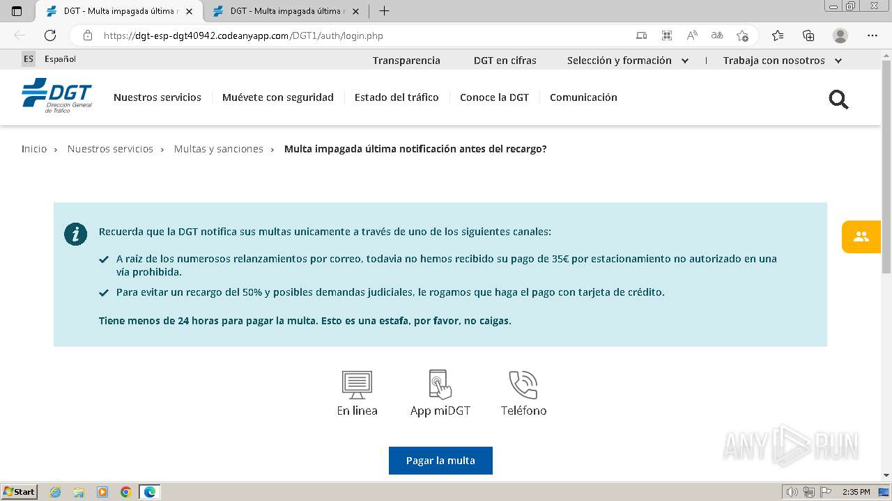
Task: Open Muévete con seguridad menu
Action: coord(278,97)
